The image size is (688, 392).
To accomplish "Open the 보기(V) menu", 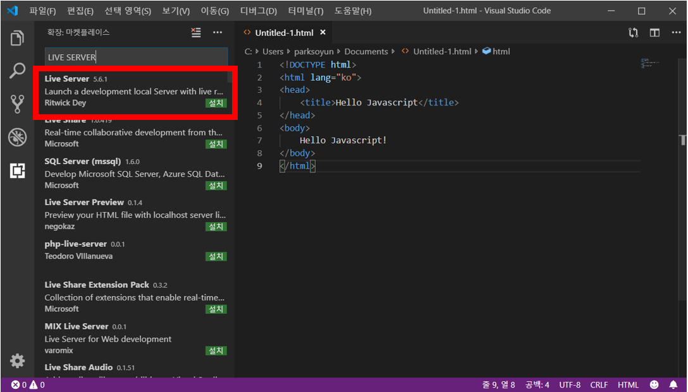I will coord(176,11).
